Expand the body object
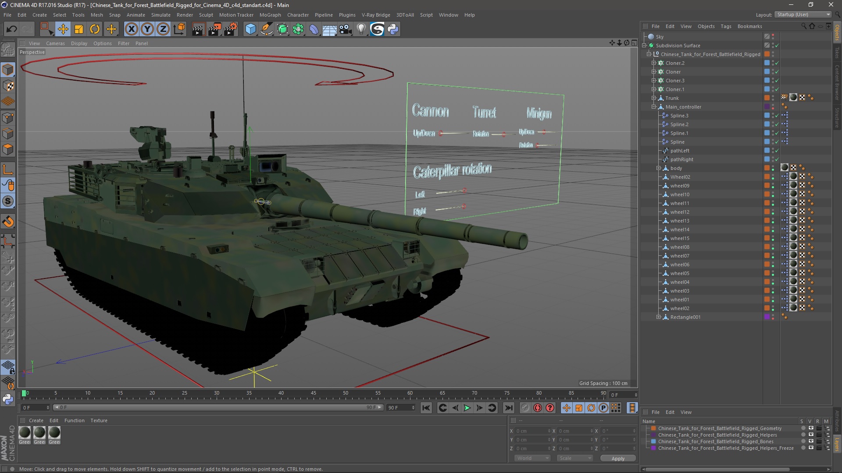 tap(658, 168)
